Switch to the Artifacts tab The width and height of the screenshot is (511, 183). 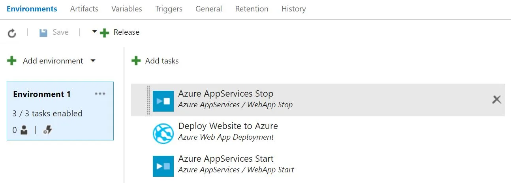coord(84,9)
